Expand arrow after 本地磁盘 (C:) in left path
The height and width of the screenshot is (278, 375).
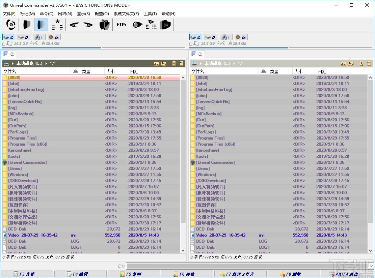46,64
